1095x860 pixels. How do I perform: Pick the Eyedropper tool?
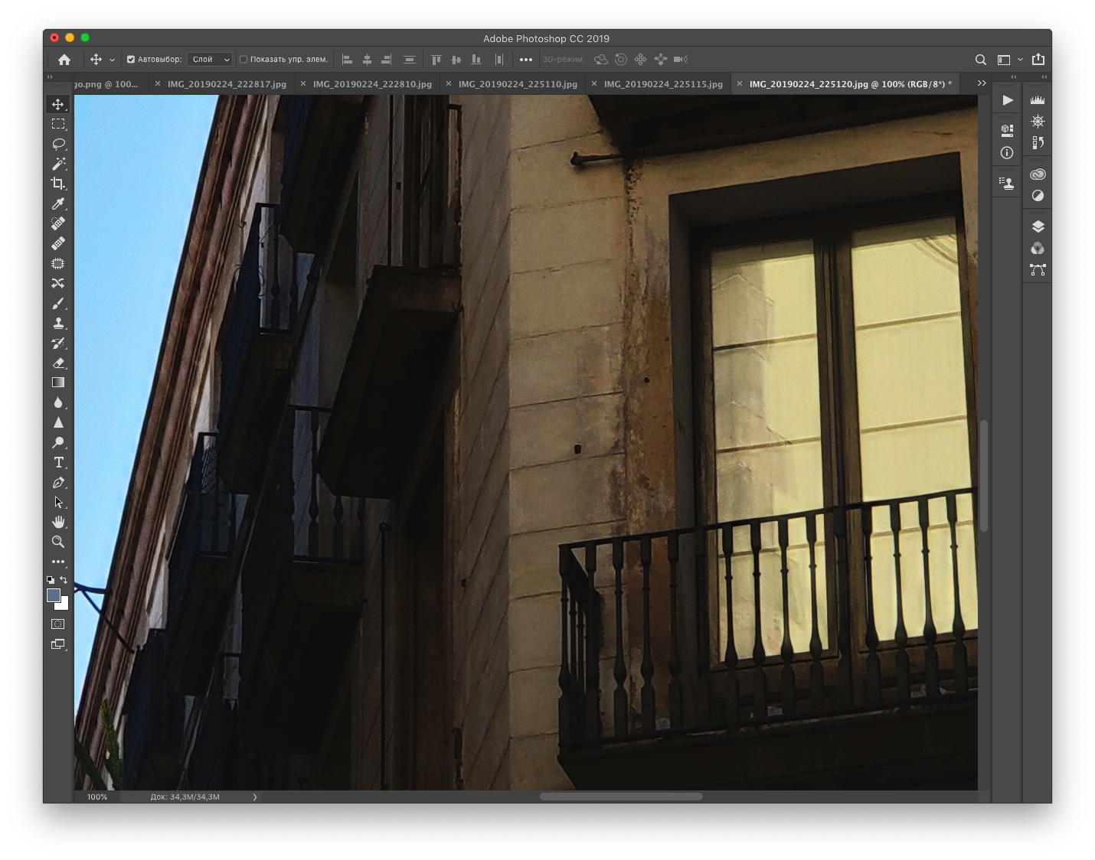coord(58,204)
